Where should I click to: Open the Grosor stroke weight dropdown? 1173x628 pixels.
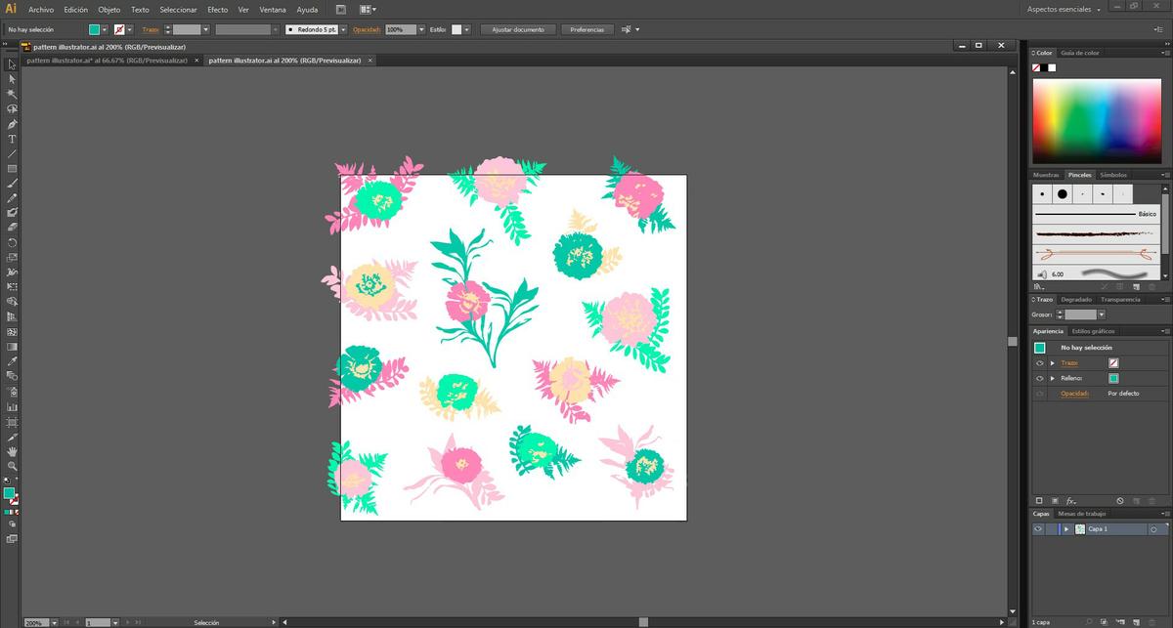[1102, 314]
